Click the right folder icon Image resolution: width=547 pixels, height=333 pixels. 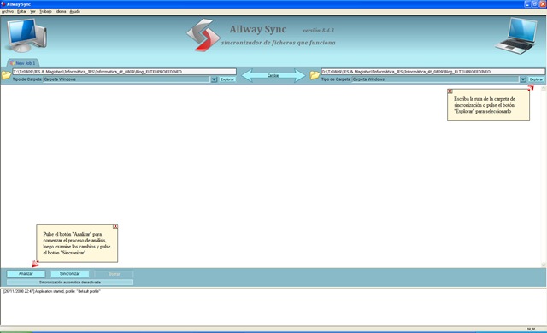pos(315,75)
